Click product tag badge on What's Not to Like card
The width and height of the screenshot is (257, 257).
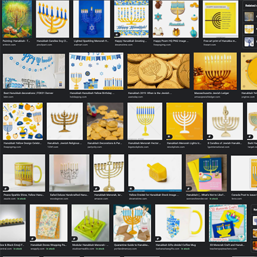pyautogui.click(x=189, y=188)
